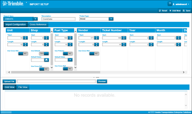The height and width of the screenshot is (114, 192).
Task: Click the Preview button
Action: [102, 81]
